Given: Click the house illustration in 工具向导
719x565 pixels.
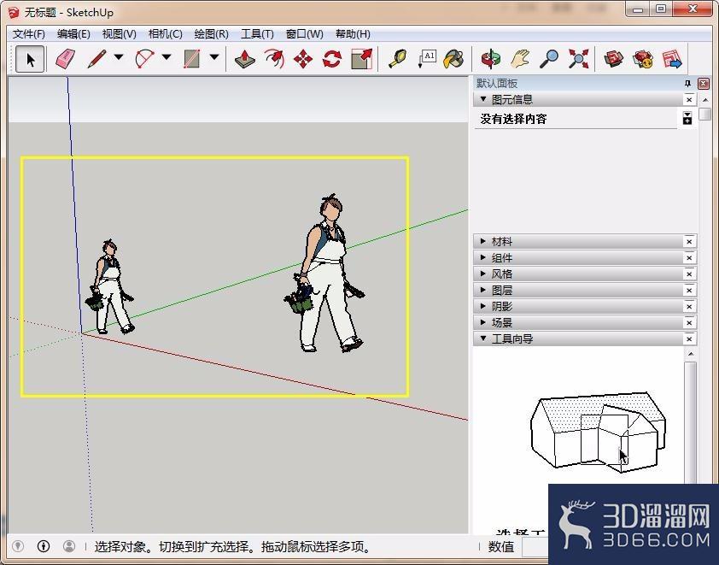Looking at the screenshot, I should pyautogui.click(x=599, y=433).
